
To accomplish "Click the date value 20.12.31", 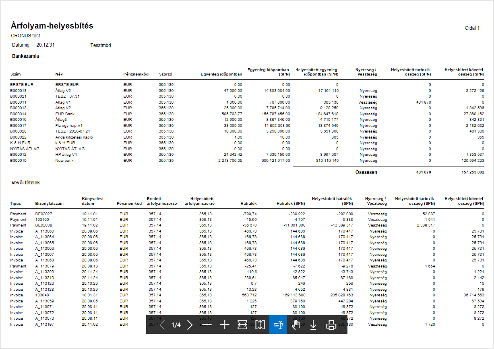I will tap(45, 45).
